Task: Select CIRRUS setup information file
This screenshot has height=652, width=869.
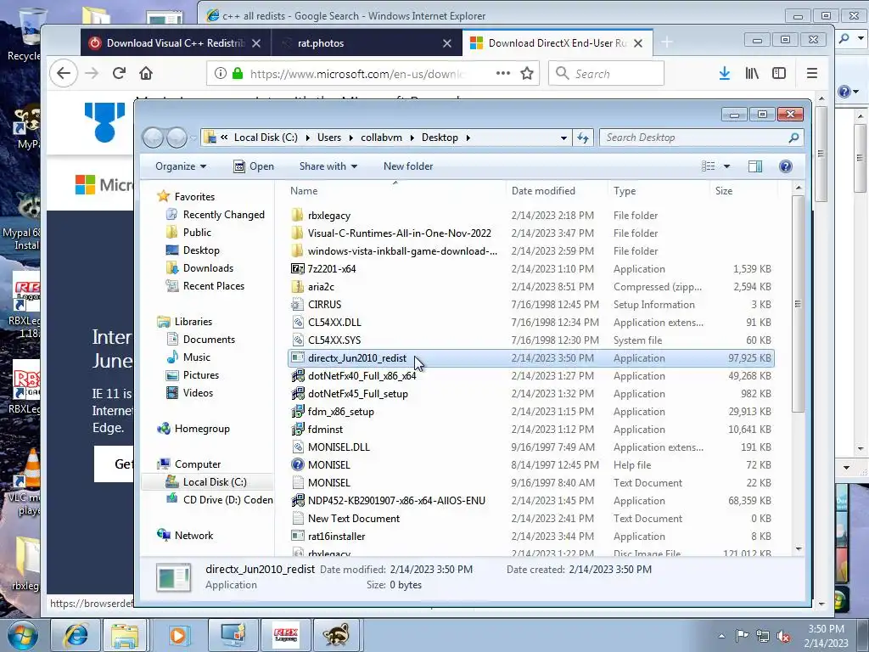Action: coord(531,305)
